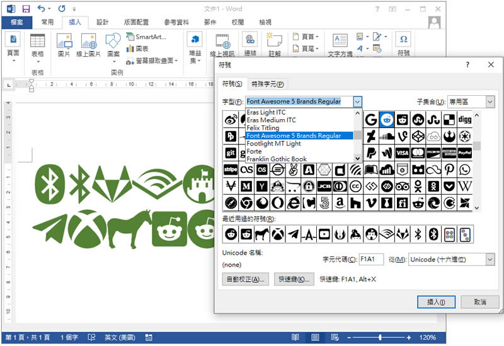Image resolution: width=504 pixels, height=346 pixels.
Task: Switch to the 設計 (Design) ribbon tab
Action: pos(103,22)
